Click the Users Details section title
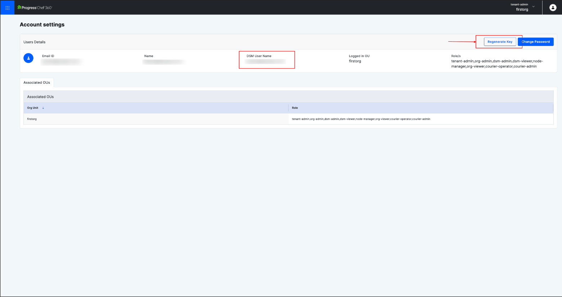 (35, 42)
